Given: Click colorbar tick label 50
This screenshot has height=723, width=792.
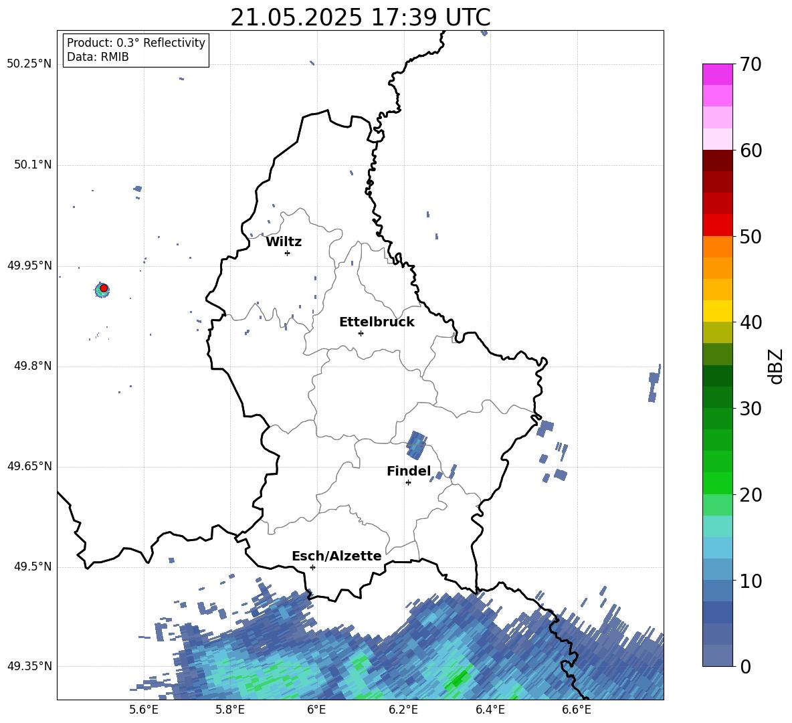Looking at the screenshot, I should pos(751,236).
